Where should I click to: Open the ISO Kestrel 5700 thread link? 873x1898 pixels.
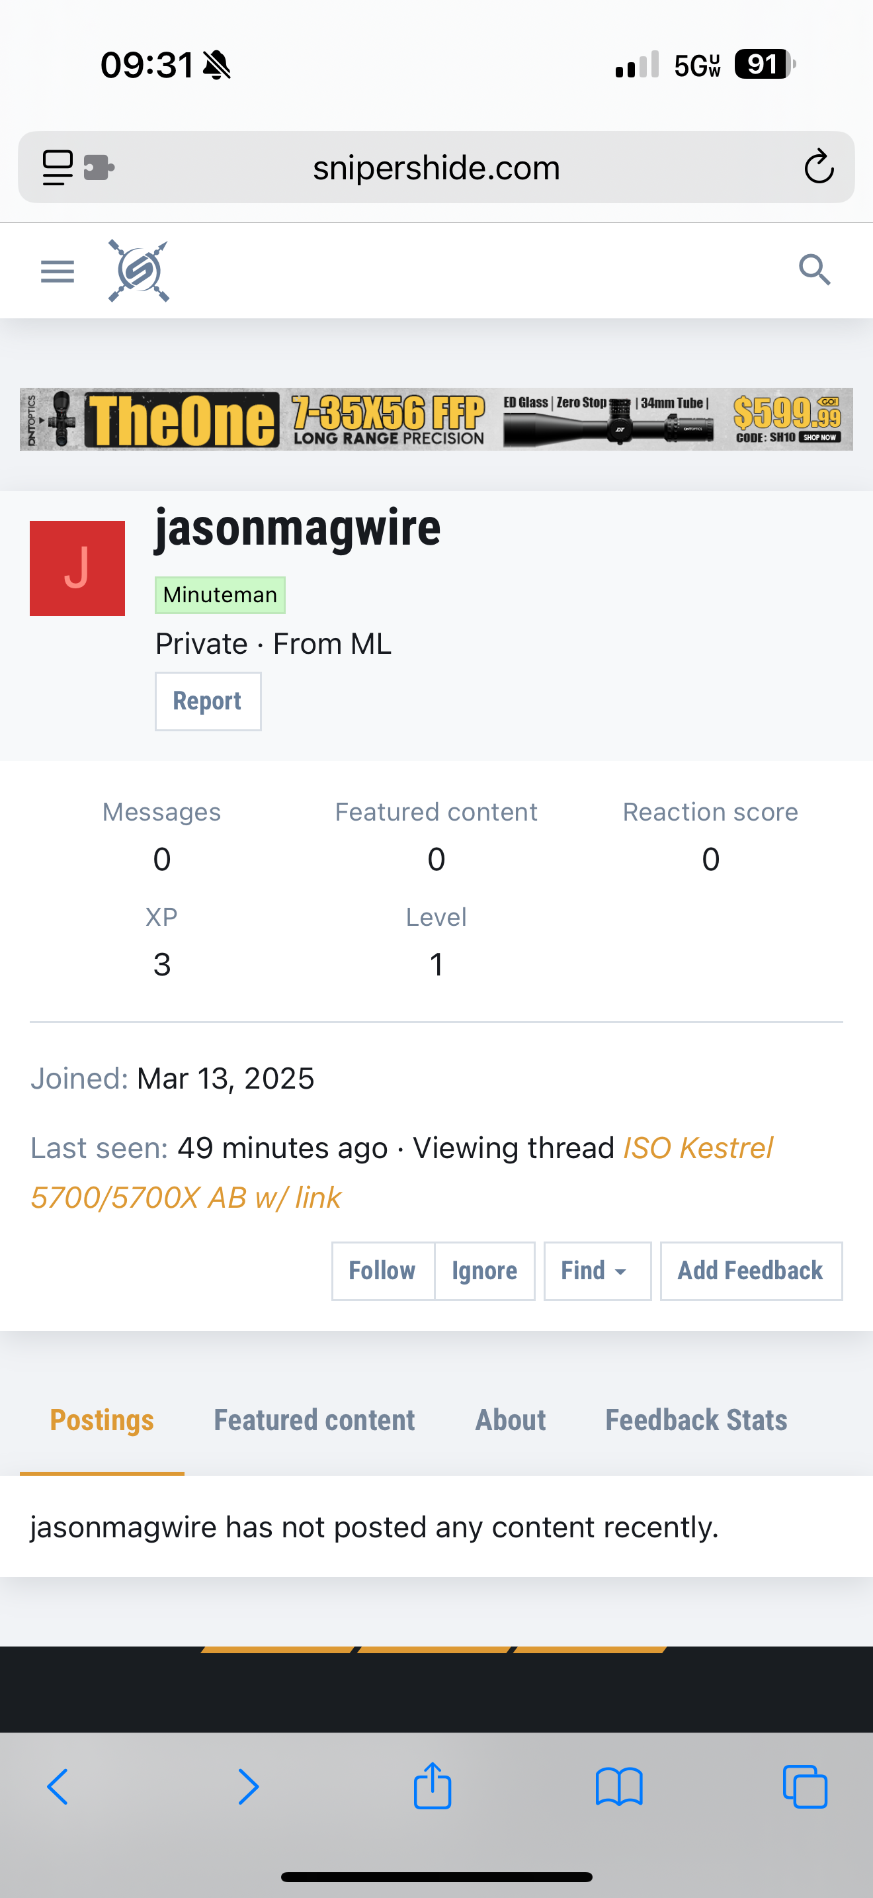click(x=697, y=1148)
